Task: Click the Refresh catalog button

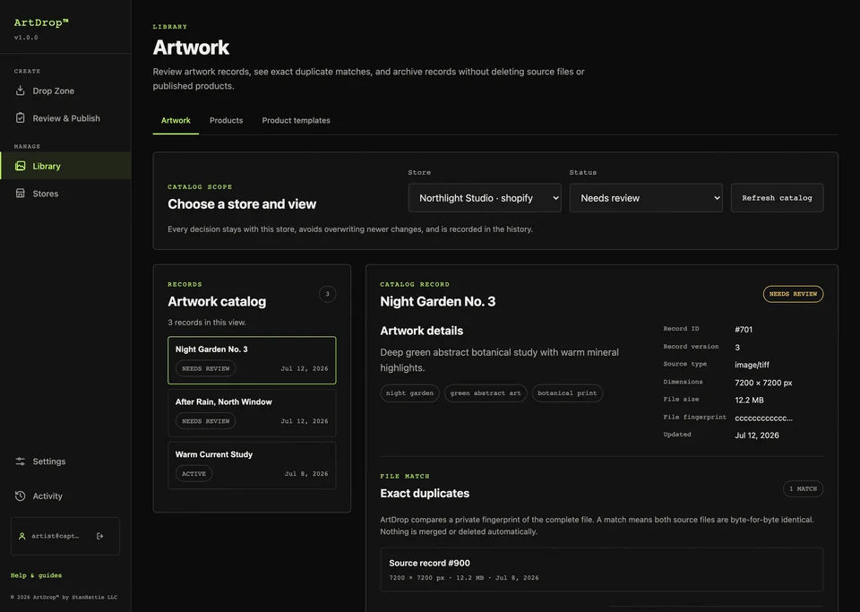Action: click(x=777, y=198)
